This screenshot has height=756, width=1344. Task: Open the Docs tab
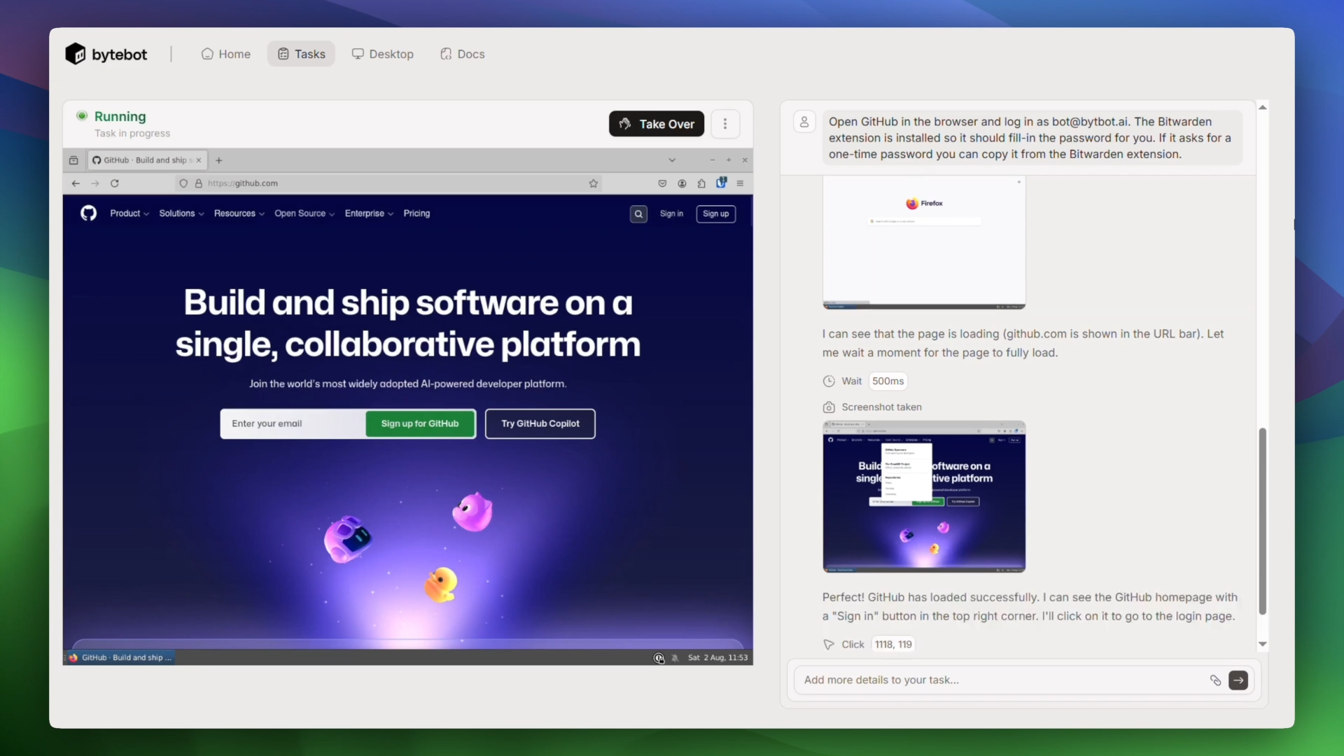click(x=462, y=54)
